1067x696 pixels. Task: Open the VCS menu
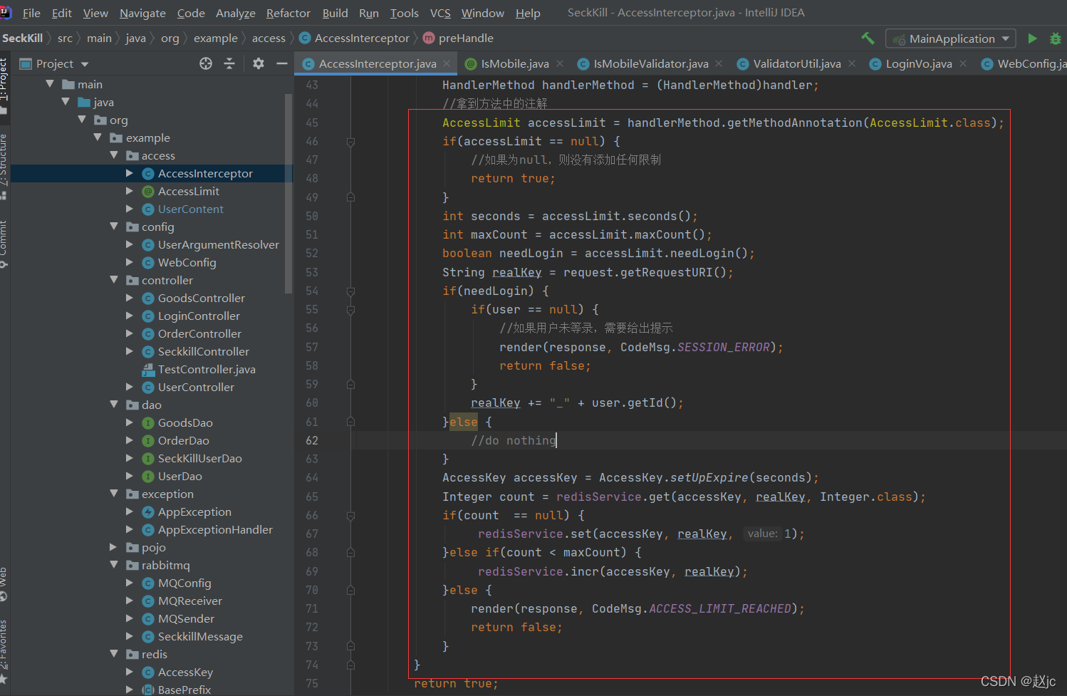(440, 13)
